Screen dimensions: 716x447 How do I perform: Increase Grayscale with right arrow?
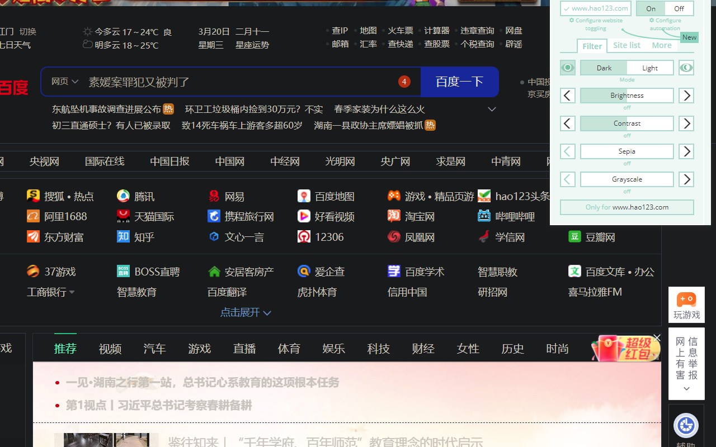point(686,179)
